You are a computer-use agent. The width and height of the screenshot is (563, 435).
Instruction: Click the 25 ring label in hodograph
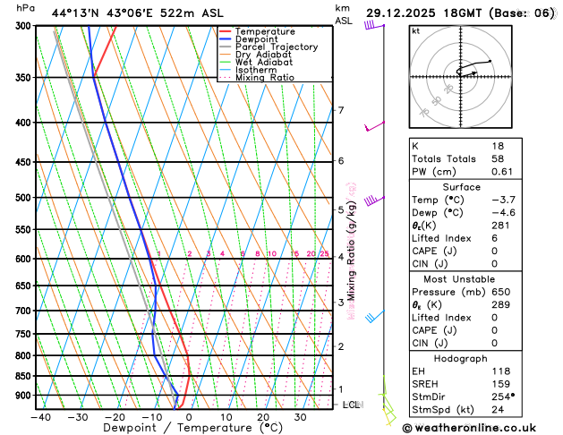click(448, 89)
